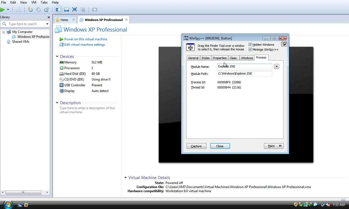Click the Capture button in WinSpy++
Image resolution: width=349 pixels, height=209 pixels.
coord(196,146)
